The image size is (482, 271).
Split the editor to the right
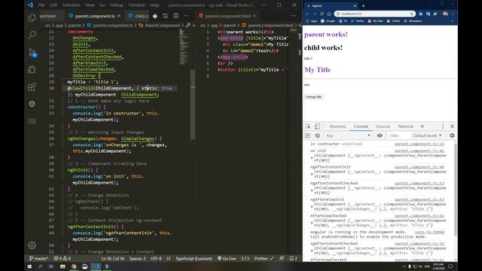pyautogui.click(x=175, y=16)
